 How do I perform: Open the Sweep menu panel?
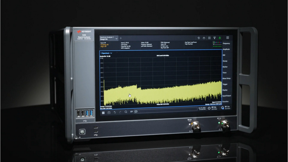pyautogui.click(x=225, y=61)
